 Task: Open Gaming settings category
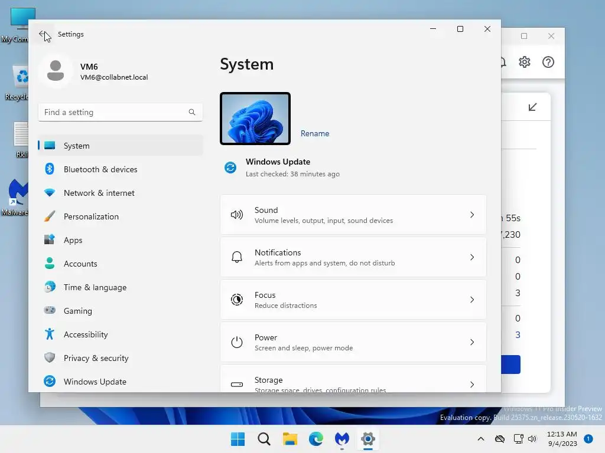(x=121, y=310)
